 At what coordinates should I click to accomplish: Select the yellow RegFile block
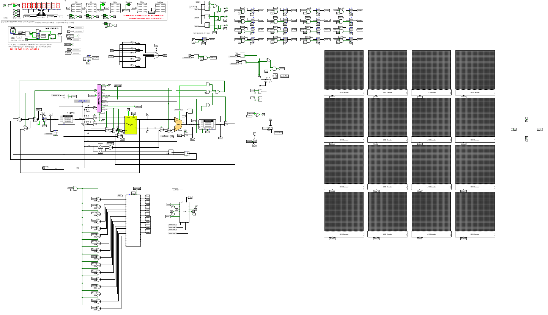pyautogui.click(x=131, y=125)
